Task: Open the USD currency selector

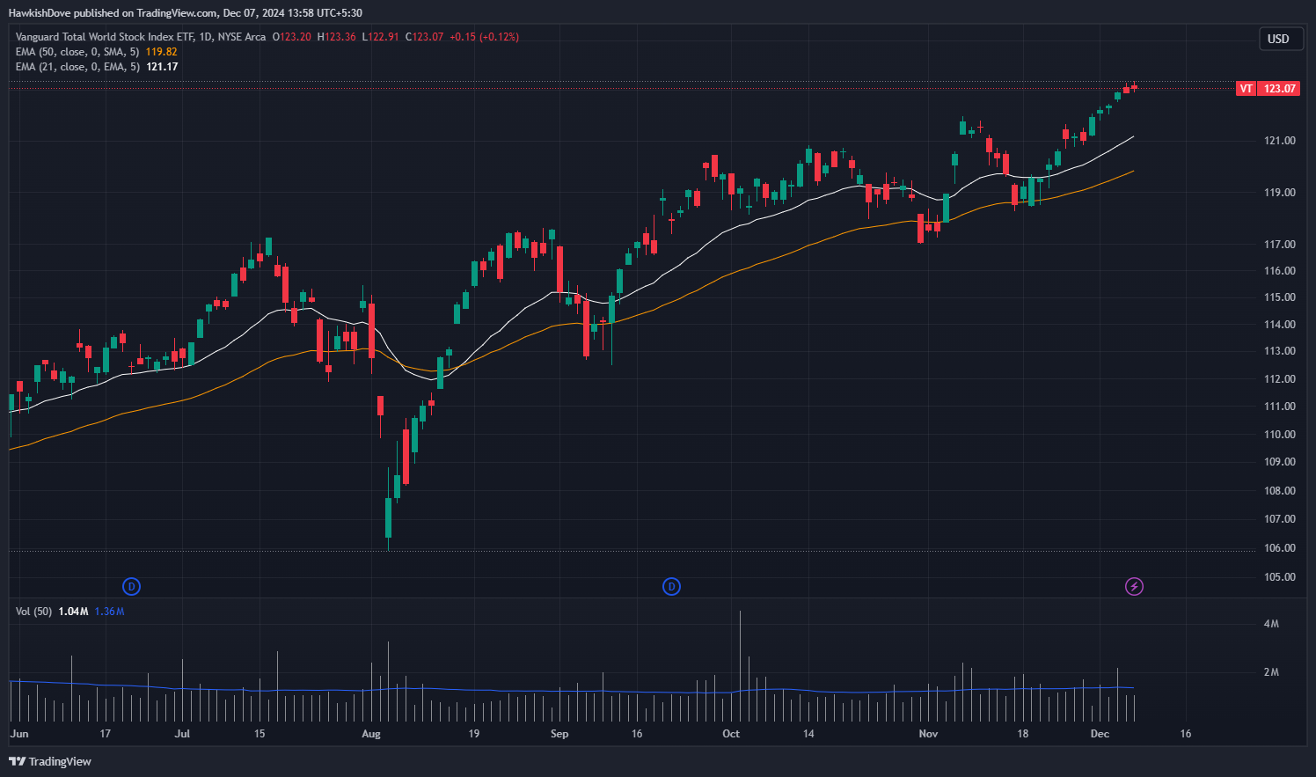Action: coord(1279,39)
